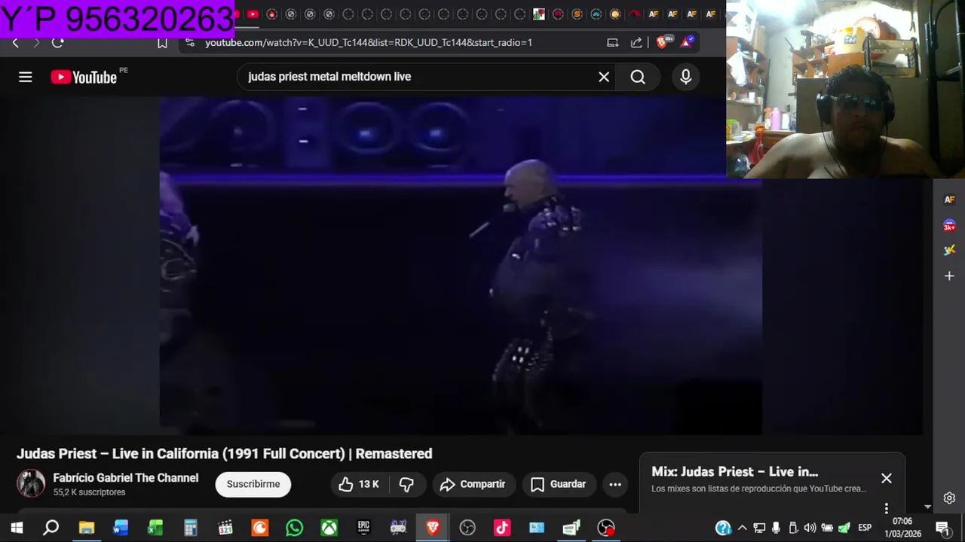965x542 pixels.
Task: Open Calculator from the taskbar
Action: coord(190,528)
